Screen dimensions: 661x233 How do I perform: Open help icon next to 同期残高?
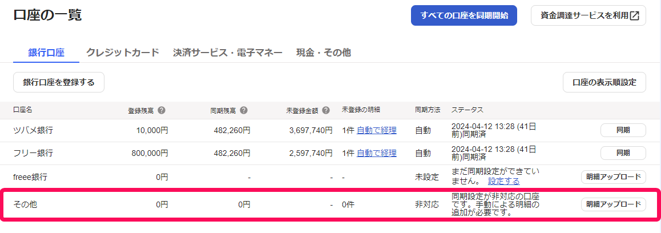point(244,110)
